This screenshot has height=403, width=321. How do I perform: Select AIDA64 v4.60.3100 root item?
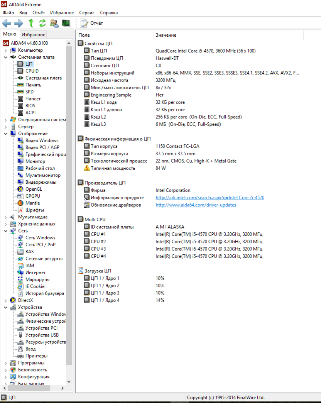(x=29, y=43)
